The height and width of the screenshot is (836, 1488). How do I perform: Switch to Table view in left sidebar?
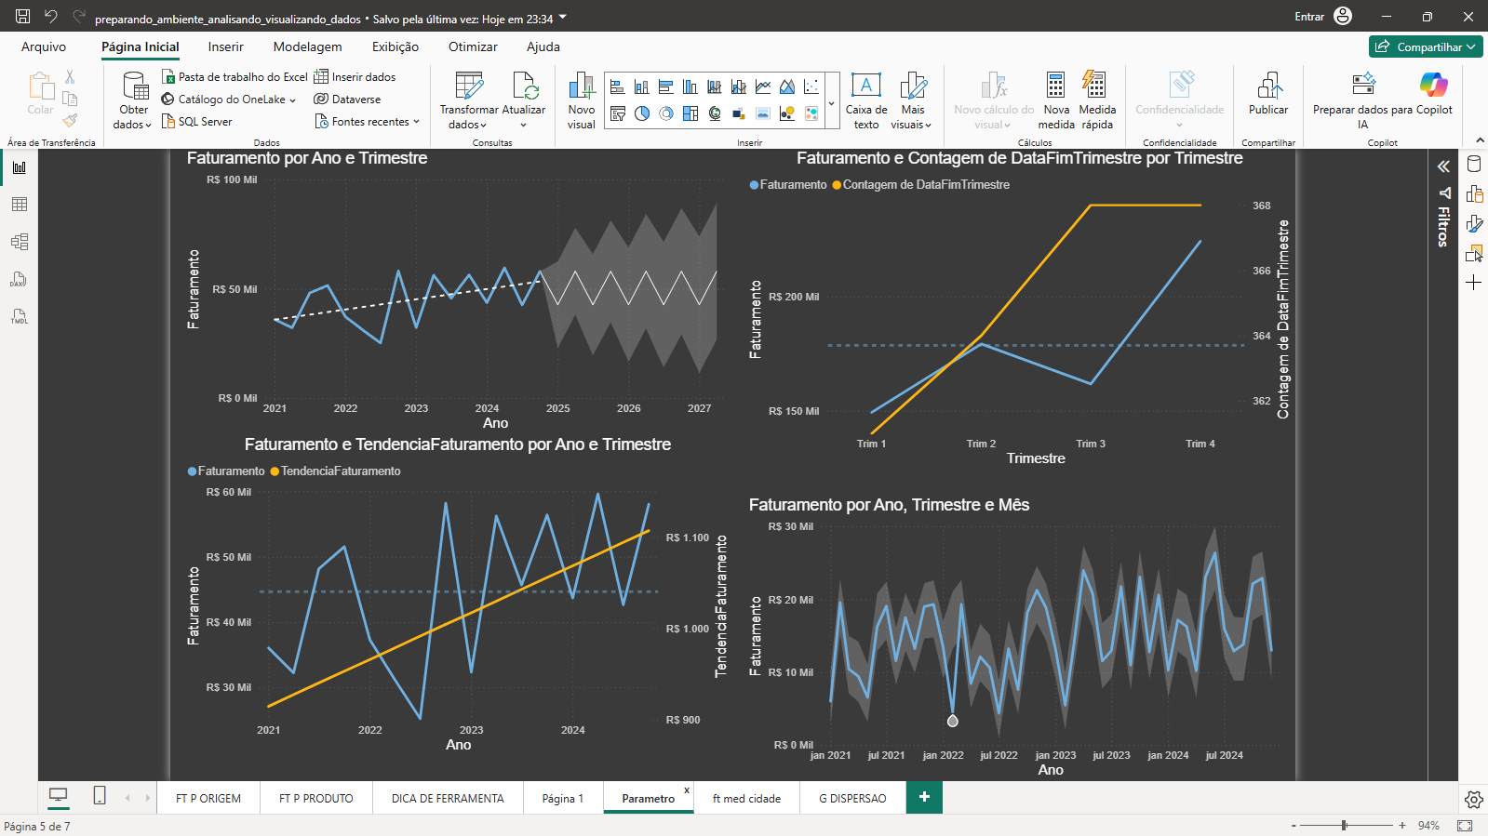tap(20, 205)
